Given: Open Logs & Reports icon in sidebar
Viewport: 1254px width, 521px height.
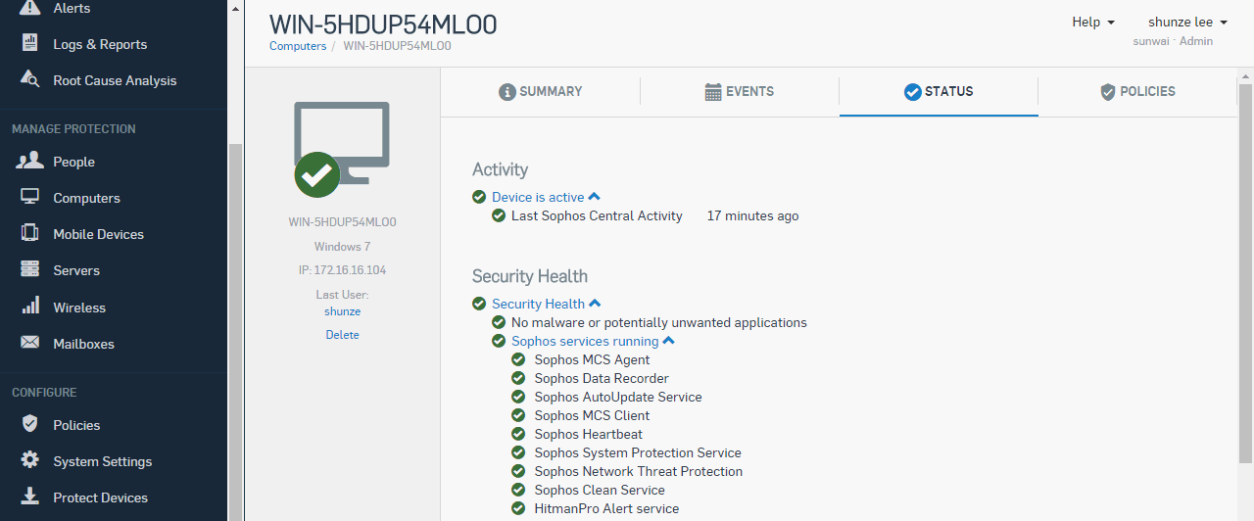Looking at the screenshot, I should click(30, 44).
